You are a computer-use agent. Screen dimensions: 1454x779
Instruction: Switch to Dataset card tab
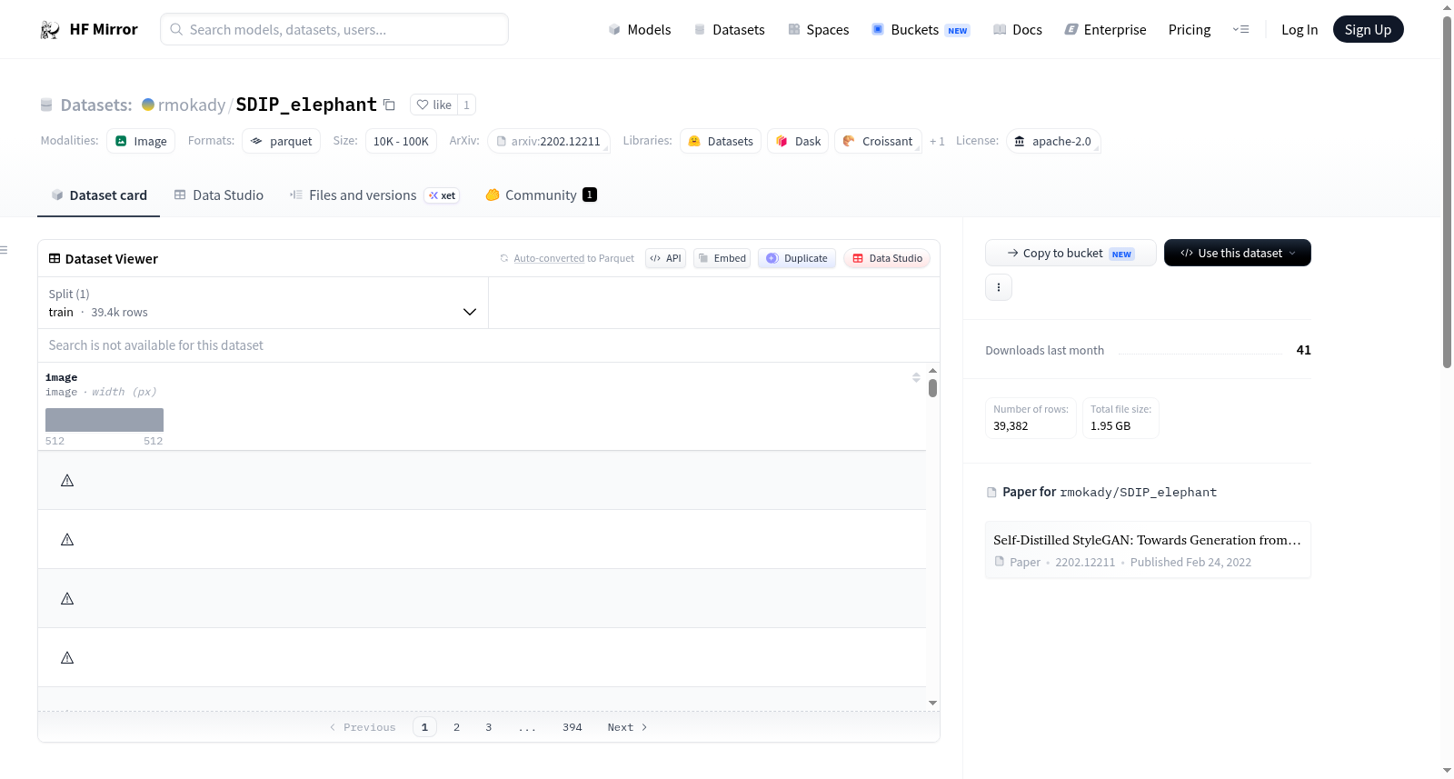coord(99,195)
